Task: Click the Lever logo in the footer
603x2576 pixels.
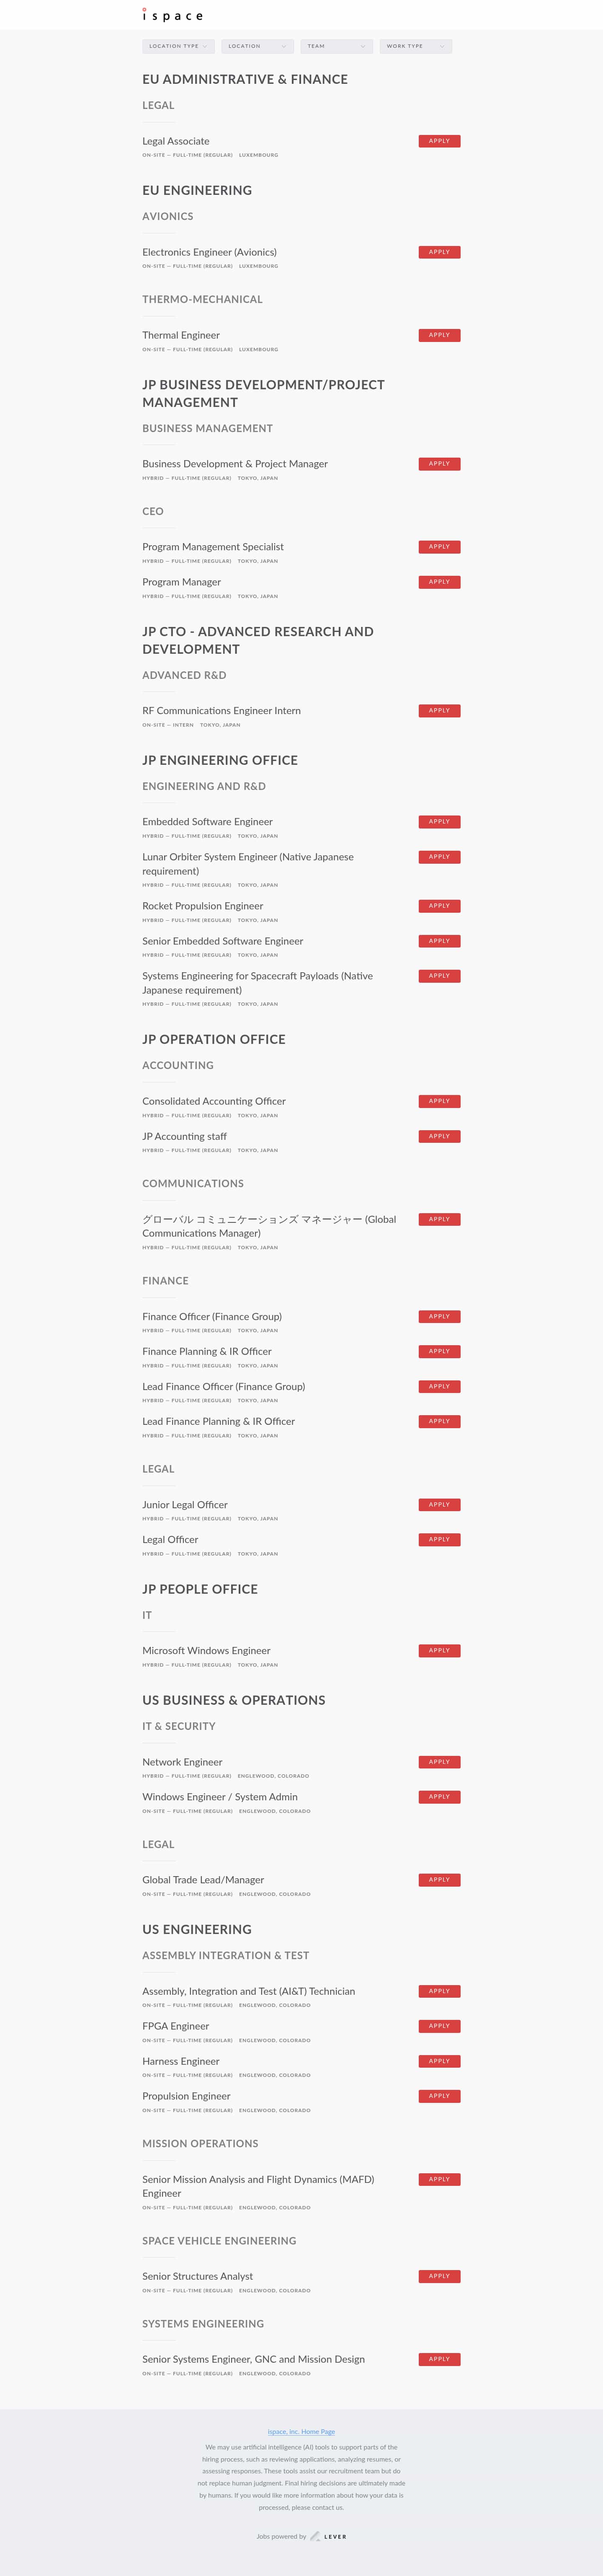Action: tap(331, 2537)
